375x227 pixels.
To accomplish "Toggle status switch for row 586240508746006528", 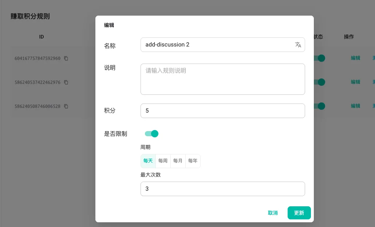I will [320, 106].
